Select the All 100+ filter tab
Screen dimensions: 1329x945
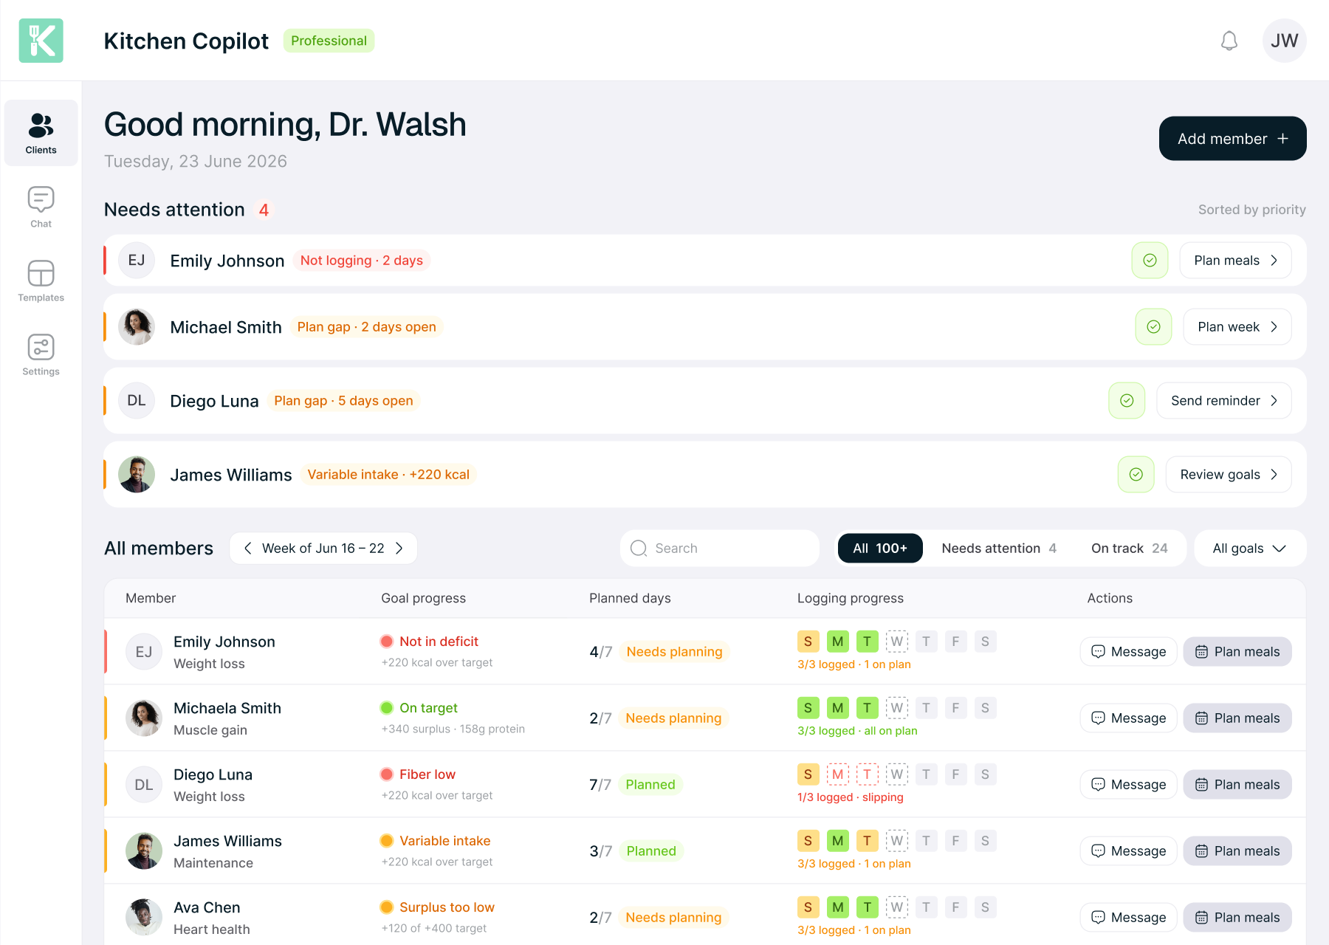pyautogui.click(x=880, y=549)
